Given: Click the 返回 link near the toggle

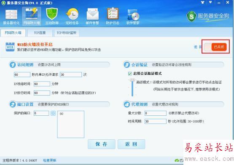Looking at the screenshot, I should [x=198, y=47].
